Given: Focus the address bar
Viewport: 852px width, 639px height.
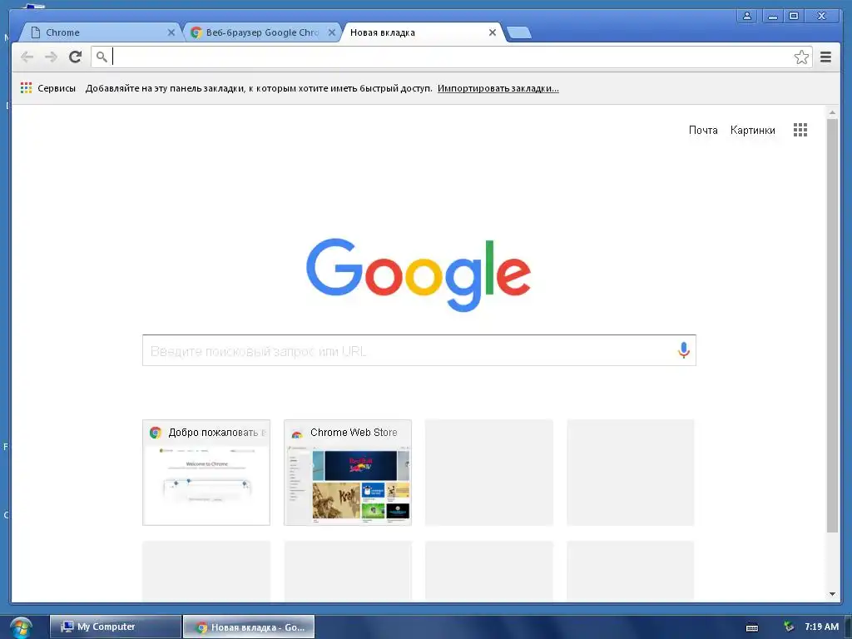Looking at the screenshot, I should pyautogui.click(x=451, y=57).
